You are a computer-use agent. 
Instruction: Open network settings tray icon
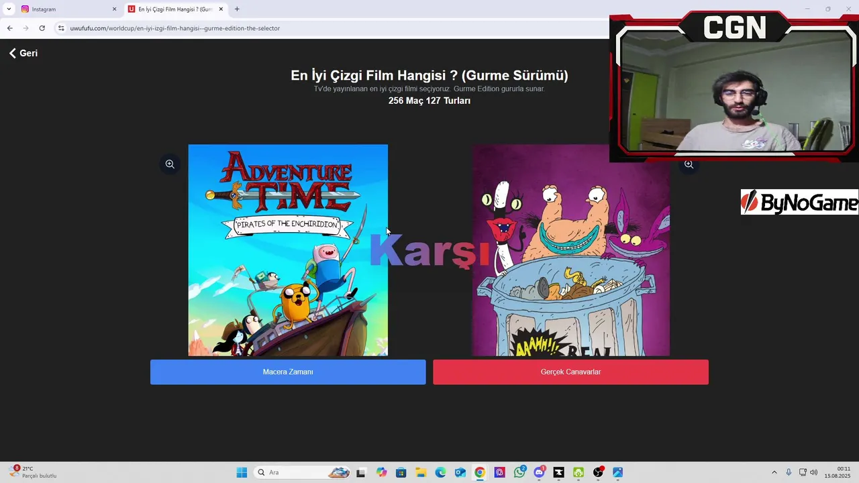click(803, 472)
